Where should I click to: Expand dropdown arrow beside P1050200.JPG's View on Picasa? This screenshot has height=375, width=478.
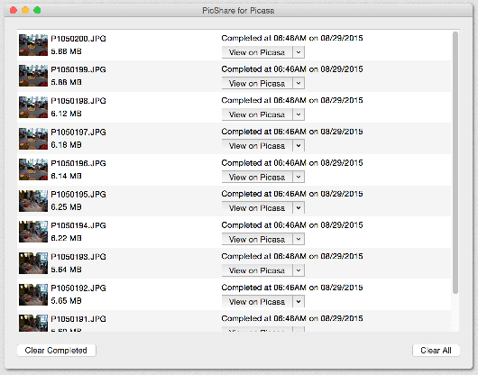299,52
